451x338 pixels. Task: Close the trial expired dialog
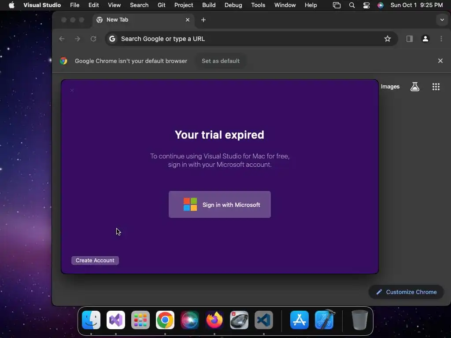point(72,91)
